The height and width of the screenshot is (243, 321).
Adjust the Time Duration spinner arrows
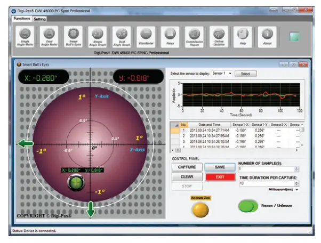pos(296,183)
